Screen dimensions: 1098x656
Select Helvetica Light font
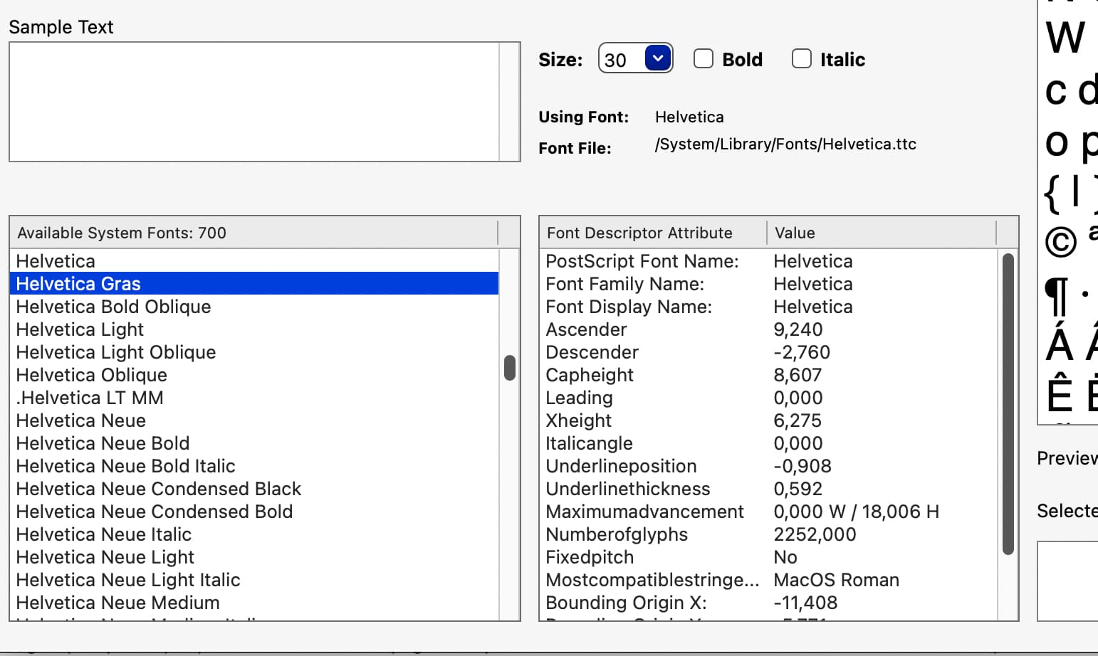point(254,329)
